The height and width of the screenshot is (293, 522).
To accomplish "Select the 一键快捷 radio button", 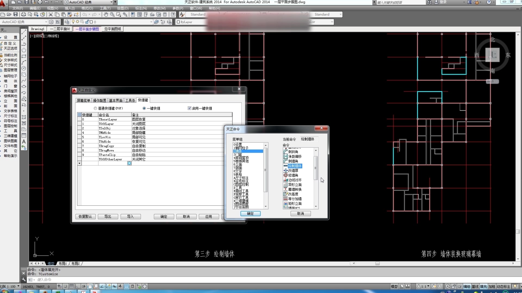I will 144,108.
